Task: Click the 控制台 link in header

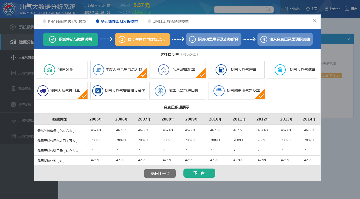Action: (x=335, y=9)
